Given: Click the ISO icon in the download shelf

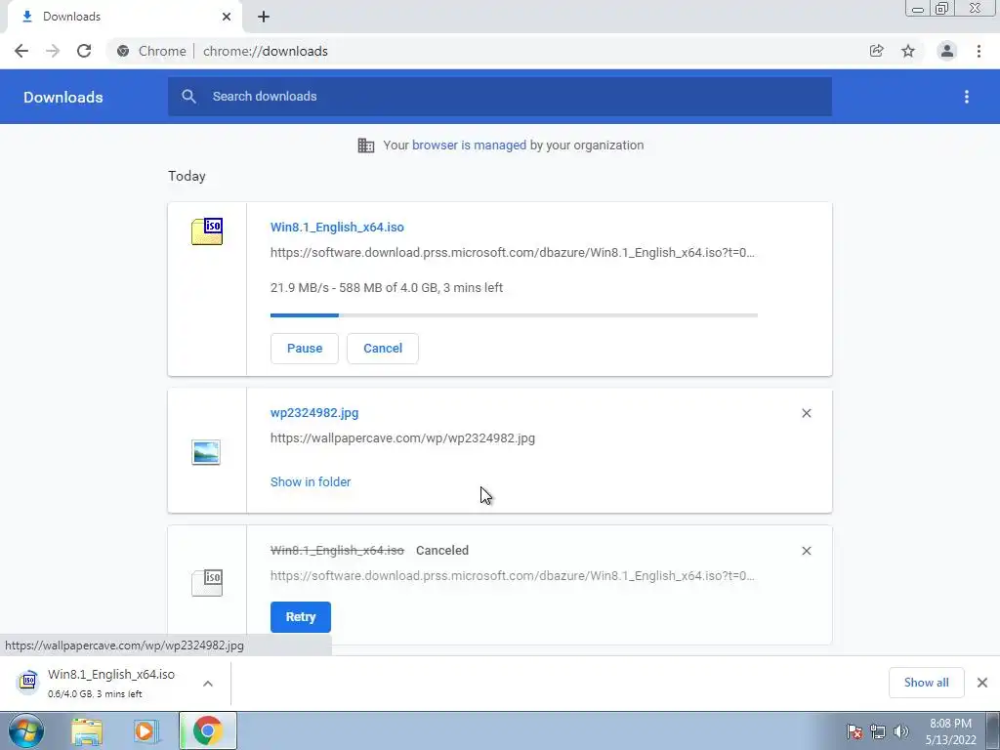Looking at the screenshot, I should coord(28,681).
